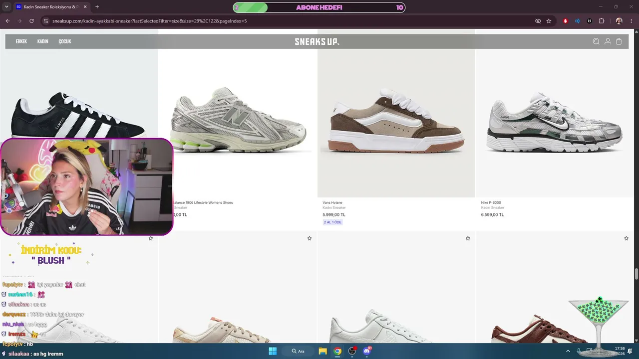Favorite the brown sneaker in fourth column

tap(627, 238)
